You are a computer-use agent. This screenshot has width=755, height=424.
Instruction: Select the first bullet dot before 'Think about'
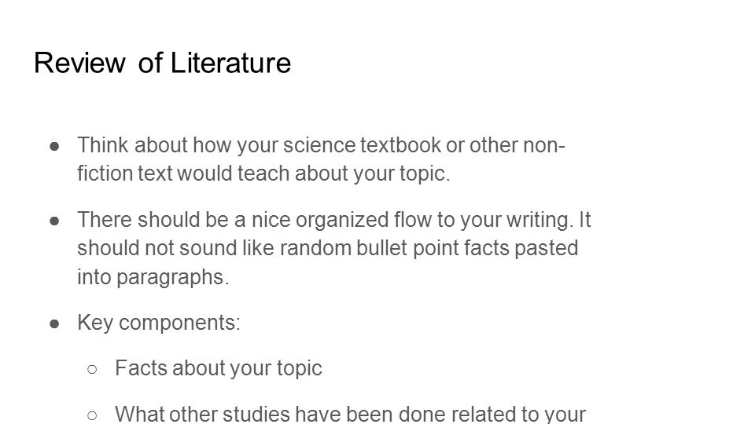point(54,146)
